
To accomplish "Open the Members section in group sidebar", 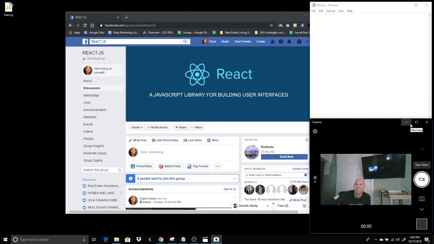I will click(90, 117).
